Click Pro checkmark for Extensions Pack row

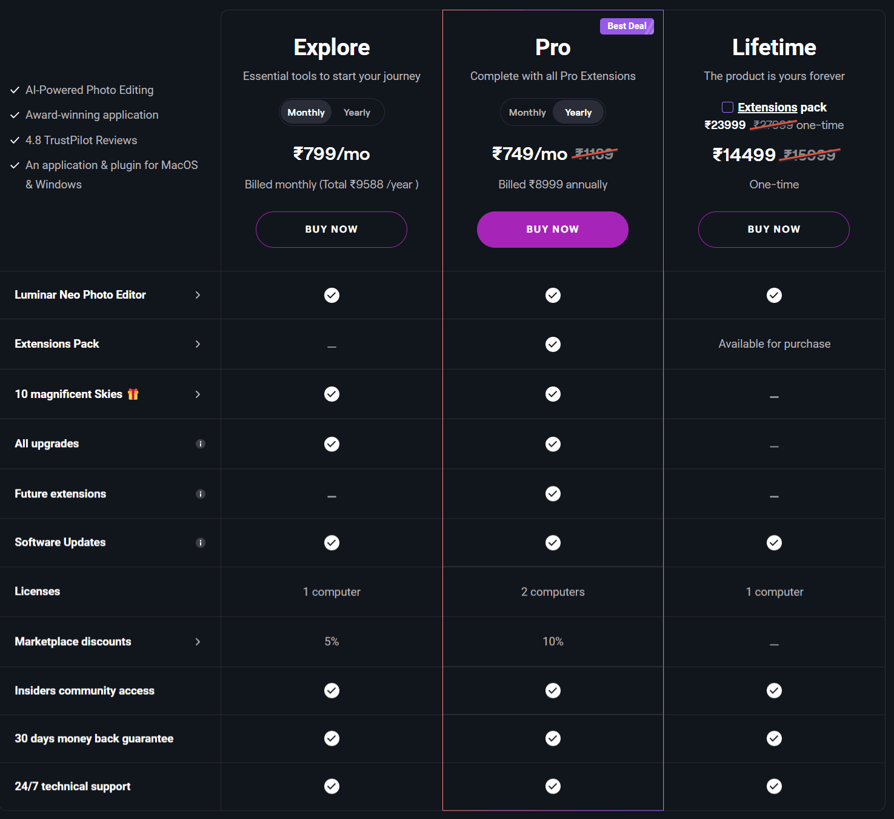coord(553,344)
